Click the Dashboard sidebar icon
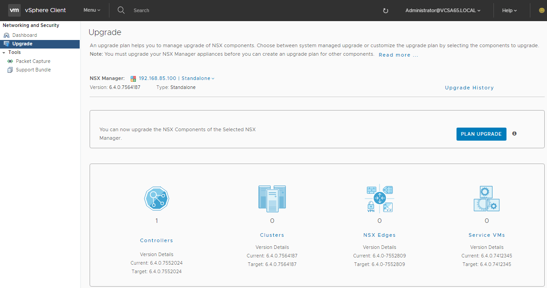The height and width of the screenshot is (288, 547). point(7,35)
